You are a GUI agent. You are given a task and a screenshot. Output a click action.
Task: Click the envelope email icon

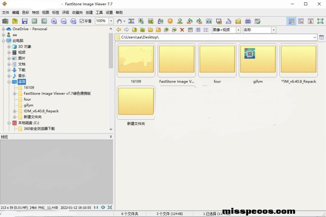click(x=238, y=21)
